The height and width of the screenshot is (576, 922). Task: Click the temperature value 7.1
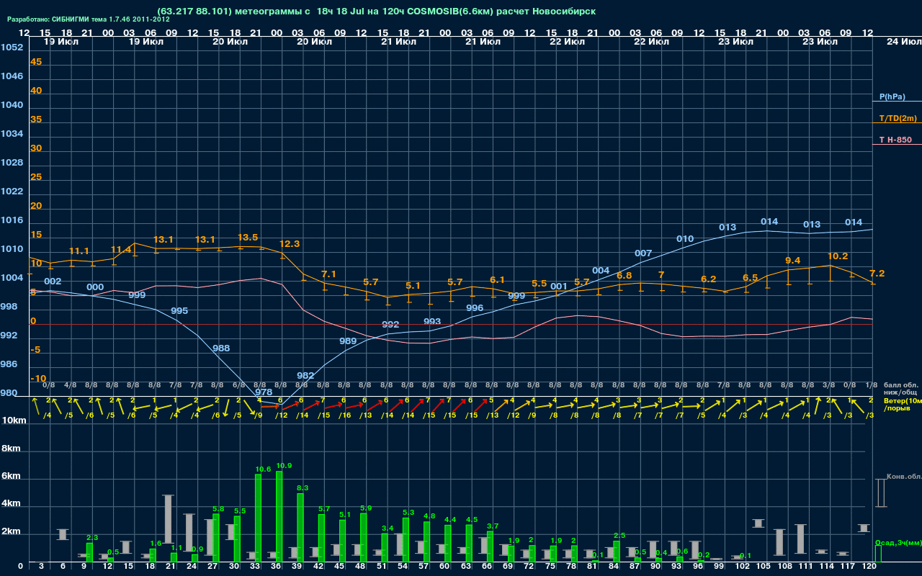329,274
